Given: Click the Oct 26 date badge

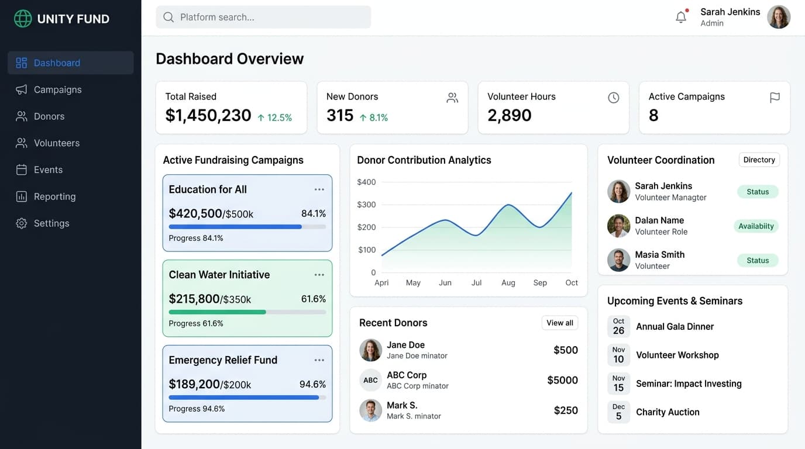Looking at the screenshot, I should [618, 326].
